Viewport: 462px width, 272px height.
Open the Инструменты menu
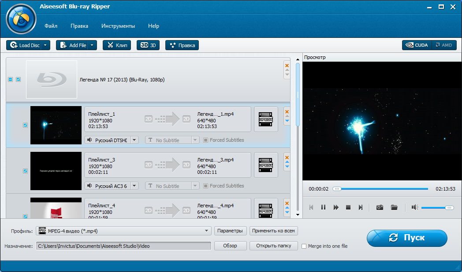click(x=118, y=26)
